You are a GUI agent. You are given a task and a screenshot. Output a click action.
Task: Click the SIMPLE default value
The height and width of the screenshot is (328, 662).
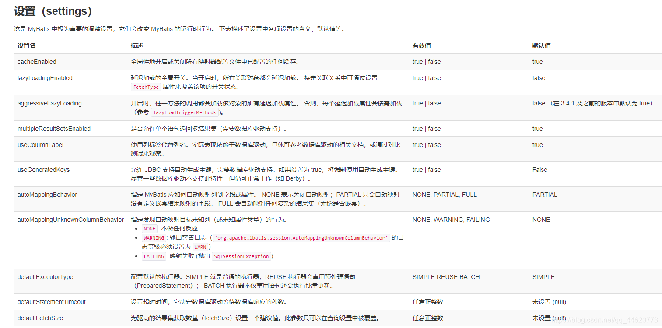click(x=543, y=277)
